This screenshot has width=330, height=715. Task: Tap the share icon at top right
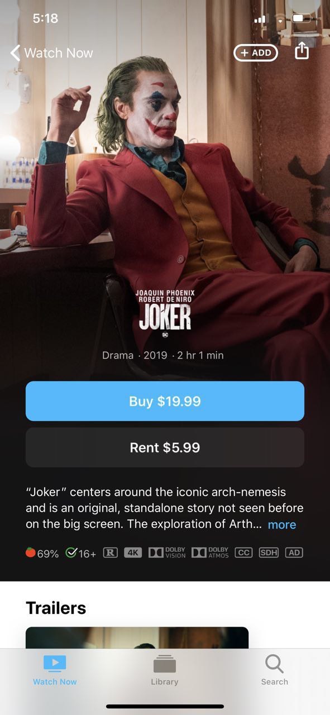301,51
